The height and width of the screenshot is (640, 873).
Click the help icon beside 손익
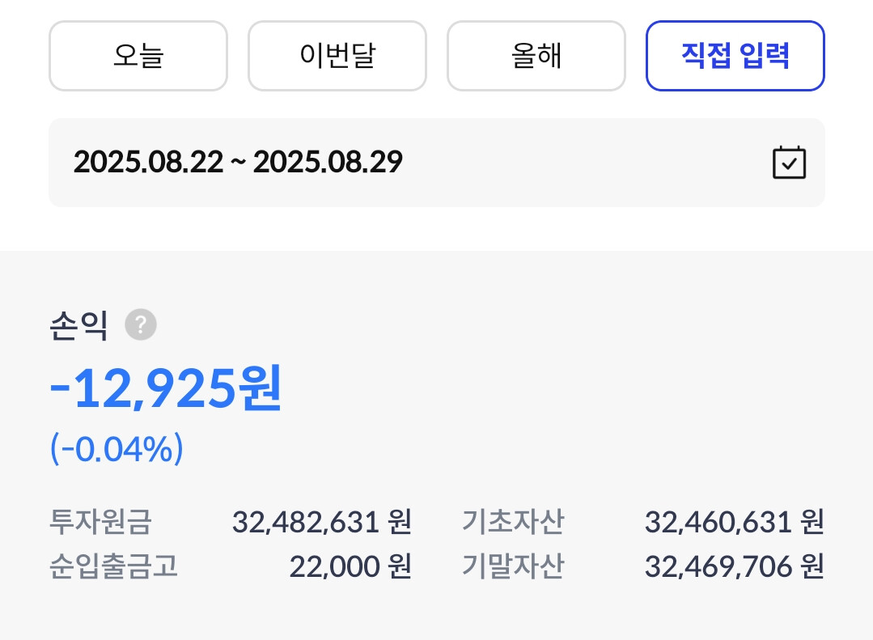pyautogui.click(x=141, y=326)
